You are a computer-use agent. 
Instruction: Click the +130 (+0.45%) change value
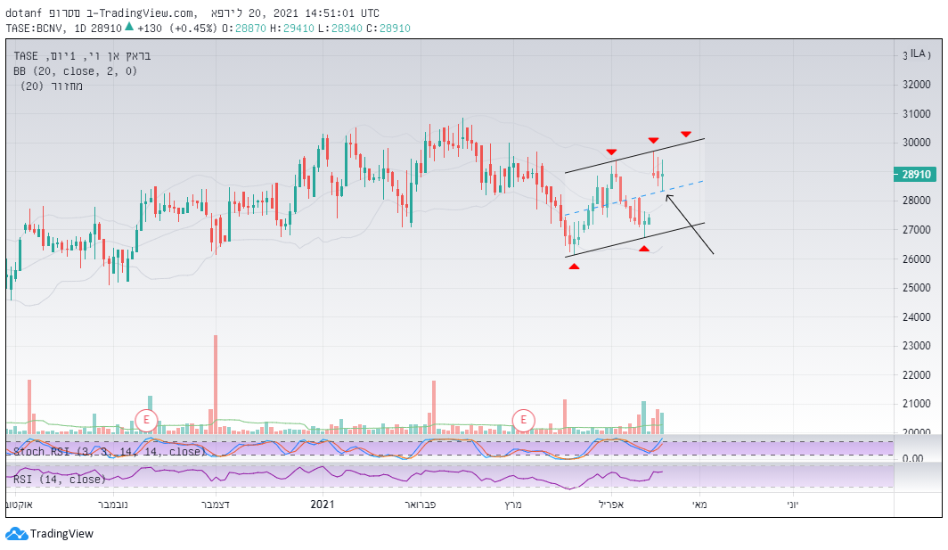click(176, 29)
